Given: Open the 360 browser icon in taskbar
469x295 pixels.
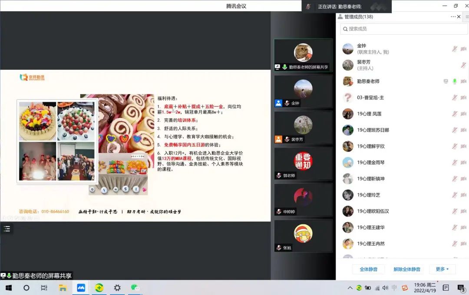Looking at the screenshot, I should [x=99, y=288].
